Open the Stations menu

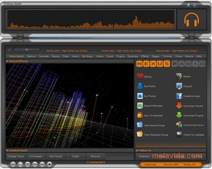pyautogui.click(x=31, y=56)
